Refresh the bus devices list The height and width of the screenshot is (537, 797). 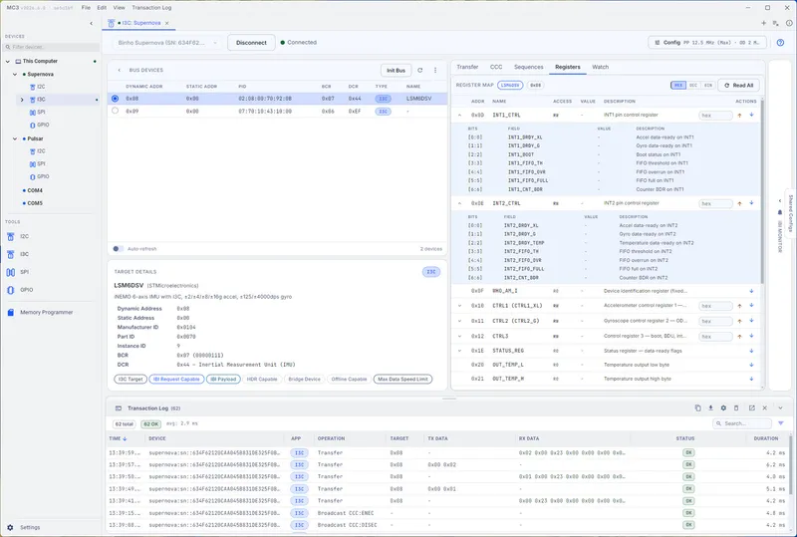419,70
